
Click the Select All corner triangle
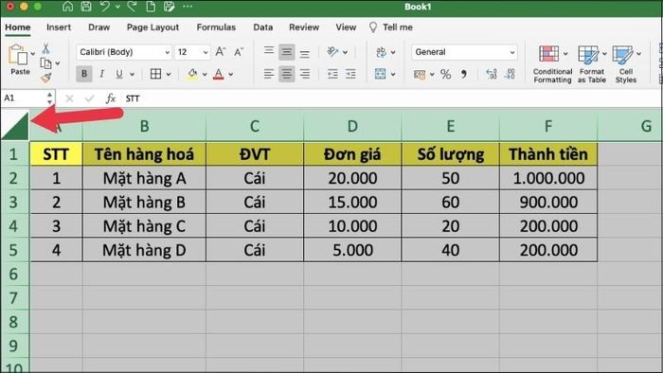tap(15, 126)
